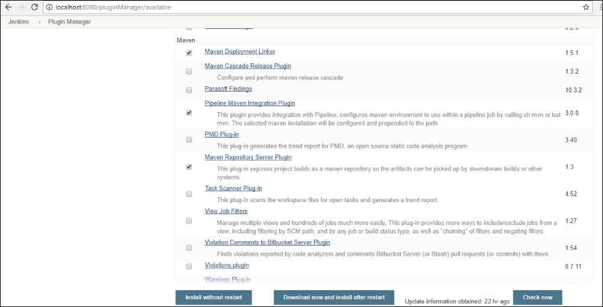Open Pipeline Maven Integration Plugin link
Image resolution: width=603 pixels, height=307 pixels.
click(x=250, y=104)
